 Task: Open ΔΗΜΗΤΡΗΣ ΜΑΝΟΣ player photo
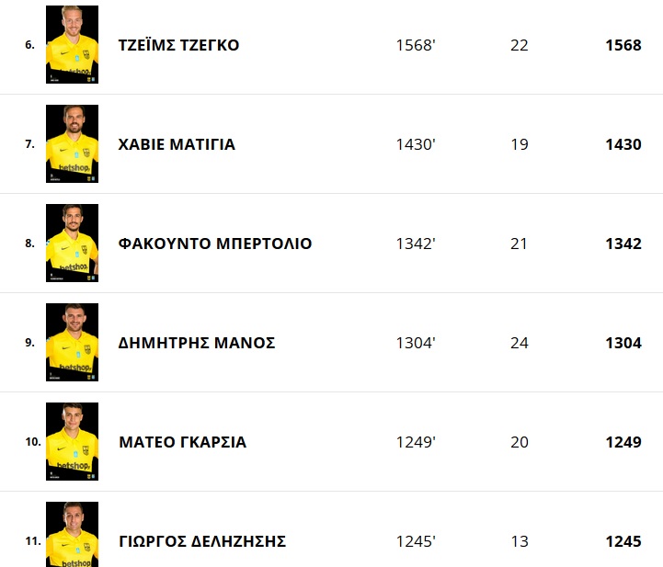pos(72,342)
